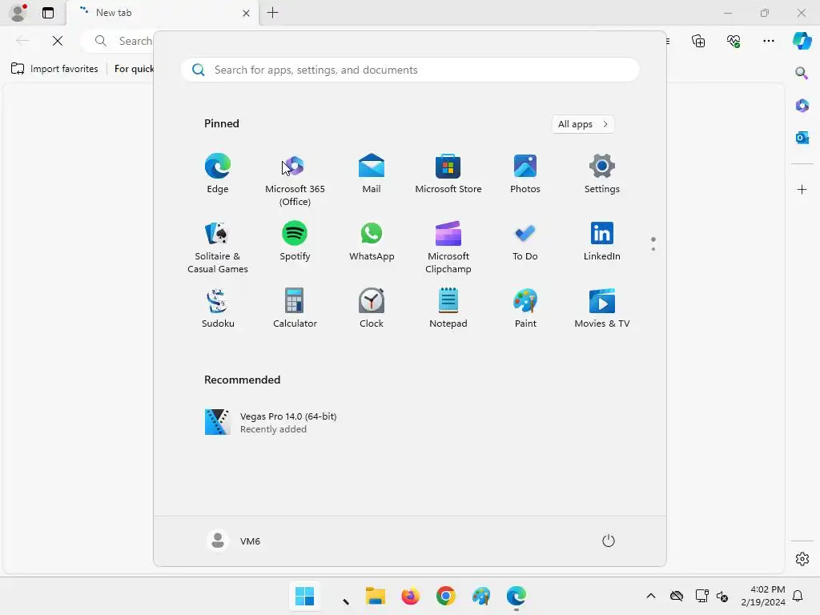820x615 pixels.
Task: Click OneDrive cloud icon in system tray
Action: 676,596
